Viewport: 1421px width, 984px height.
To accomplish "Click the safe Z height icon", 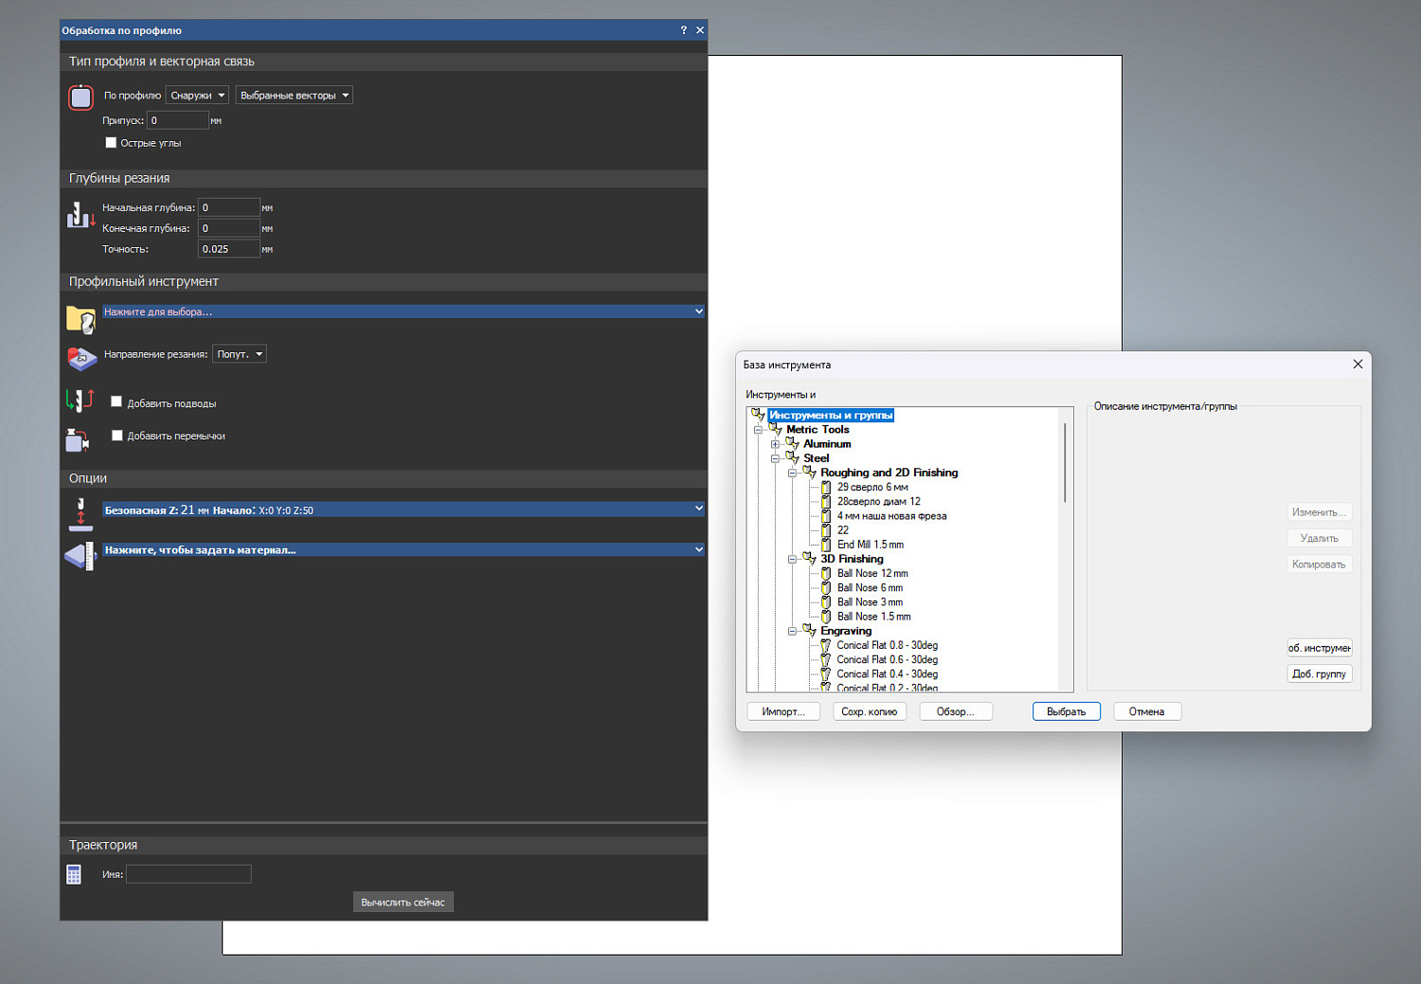I will coord(81,514).
